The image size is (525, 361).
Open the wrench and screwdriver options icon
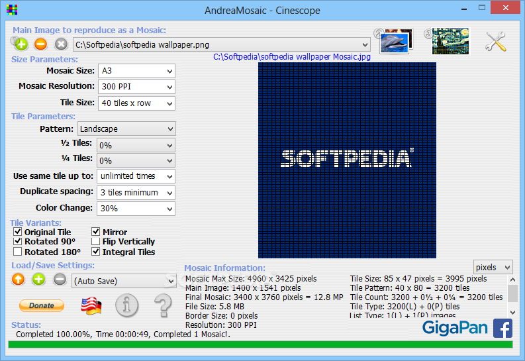point(495,42)
